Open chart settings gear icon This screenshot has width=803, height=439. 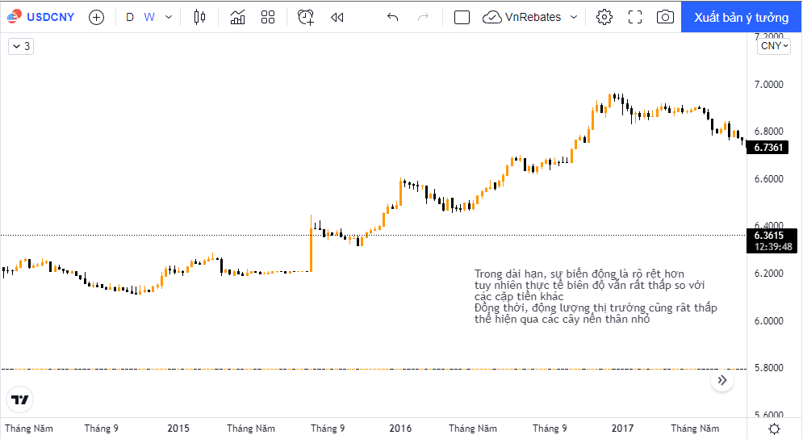604,17
